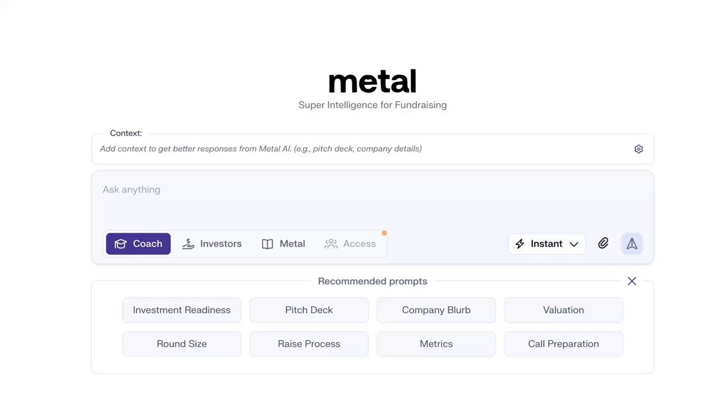Open context settings gear icon
Image resolution: width=713 pixels, height=401 pixels.
pos(639,149)
